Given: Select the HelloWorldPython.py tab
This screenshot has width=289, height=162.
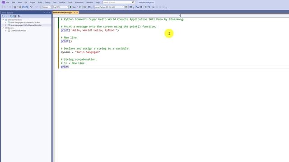Looking at the screenshot, I should 62,13.
